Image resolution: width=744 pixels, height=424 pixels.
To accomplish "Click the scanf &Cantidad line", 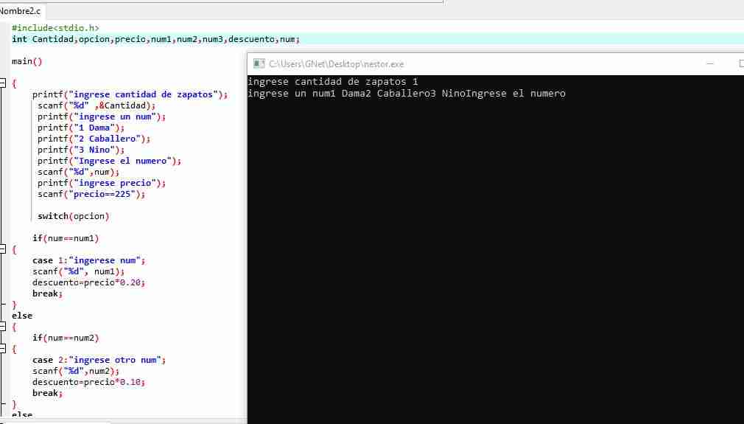I will (96, 105).
